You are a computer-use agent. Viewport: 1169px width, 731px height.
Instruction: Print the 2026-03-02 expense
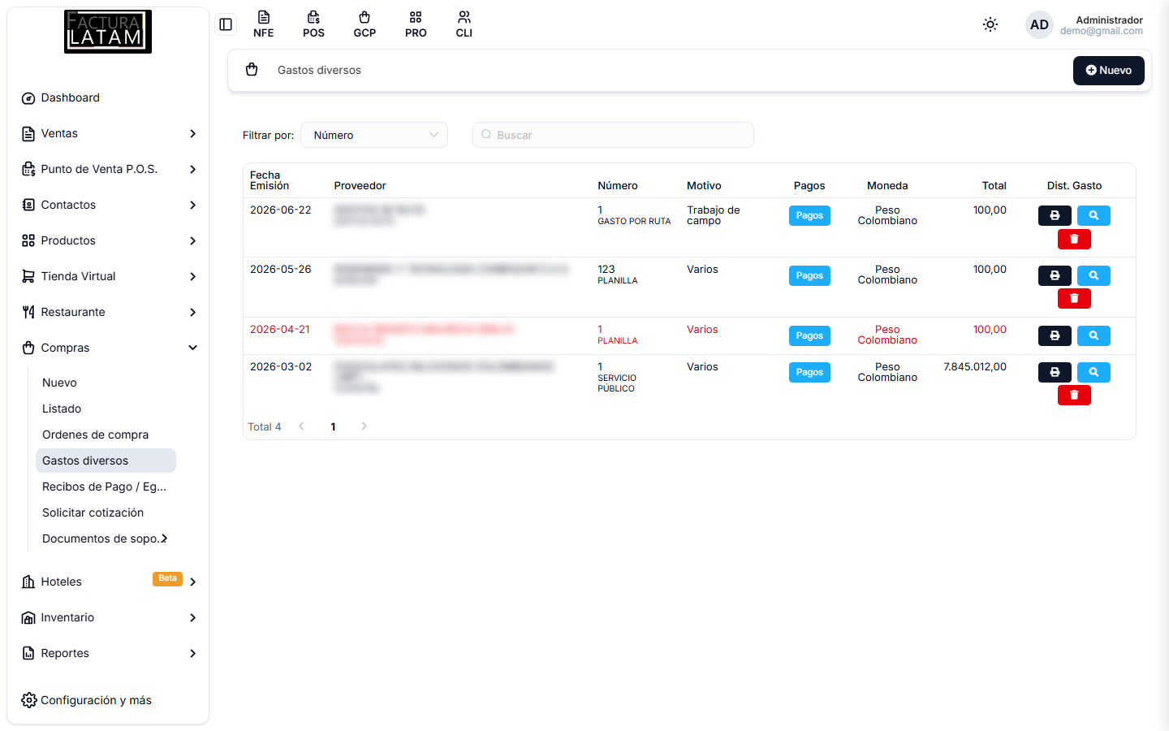tap(1055, 372)
